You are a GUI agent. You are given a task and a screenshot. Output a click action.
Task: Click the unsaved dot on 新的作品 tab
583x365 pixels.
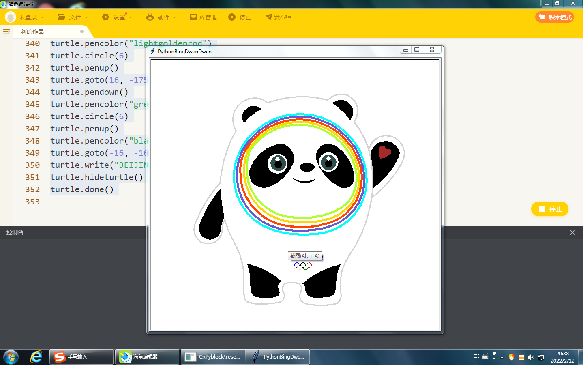pos(82,32)
